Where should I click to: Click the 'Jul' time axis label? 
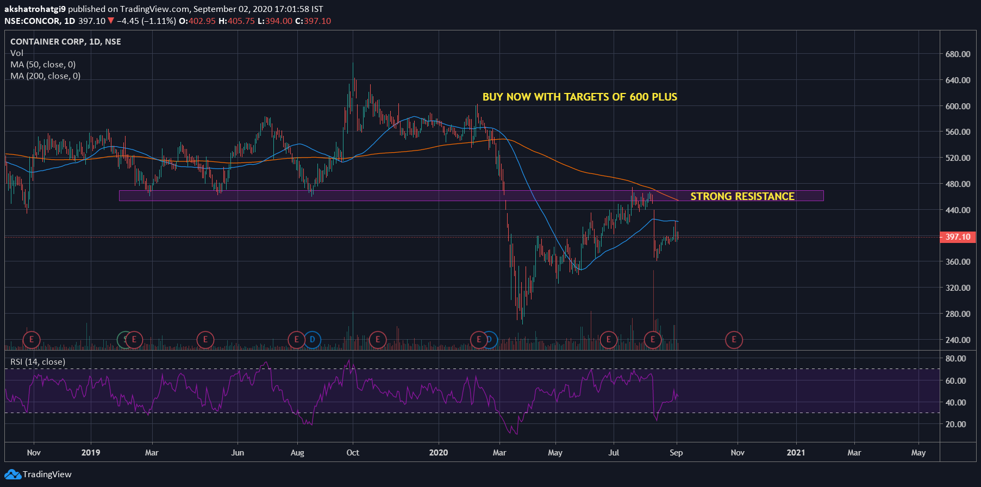coord(614,452)
